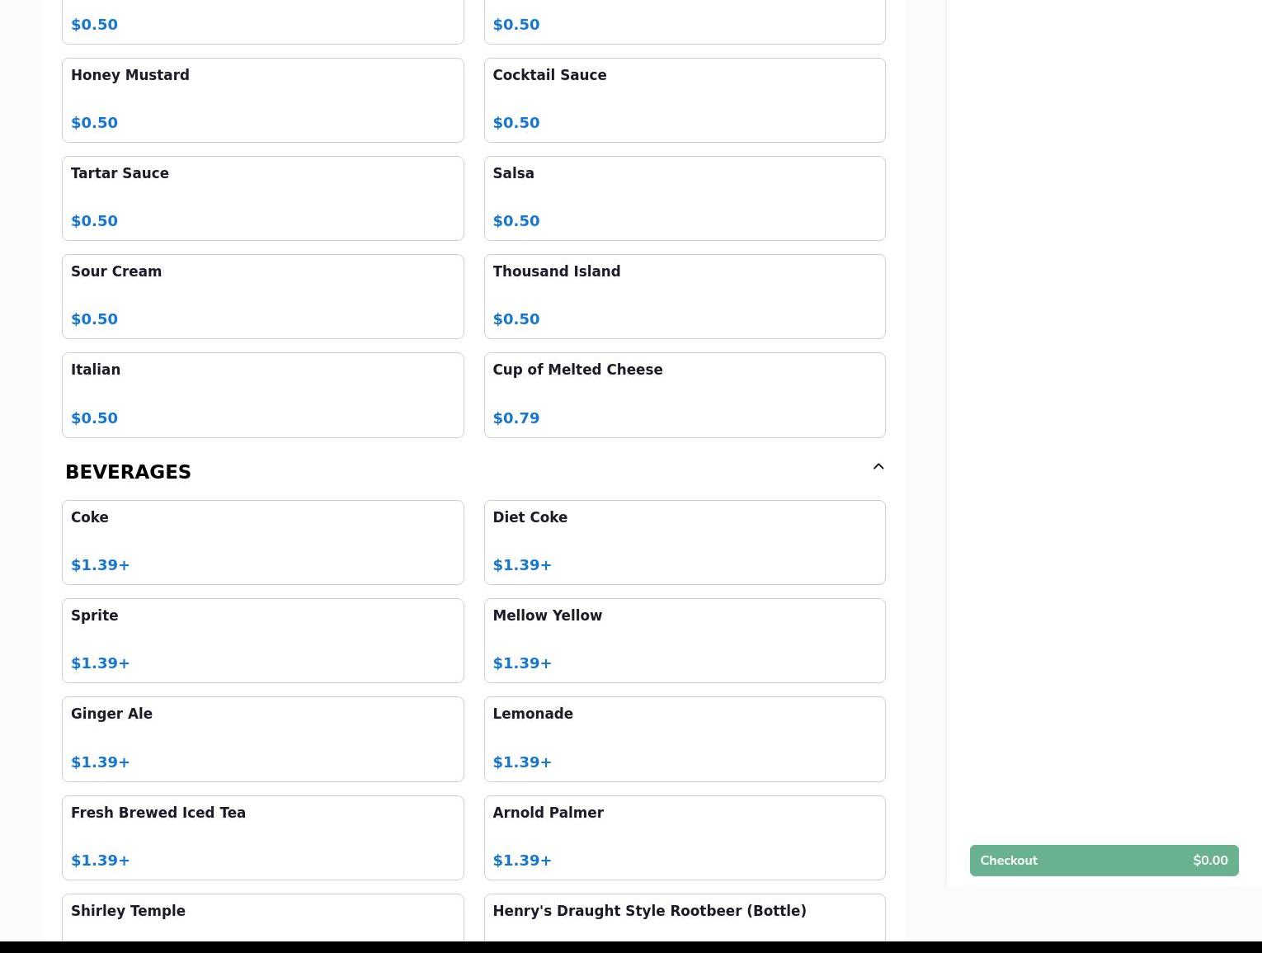This screenshot has width=1262, height=953.
Task: Click the BEVERAGES section heading text
Action: [128, 472]
